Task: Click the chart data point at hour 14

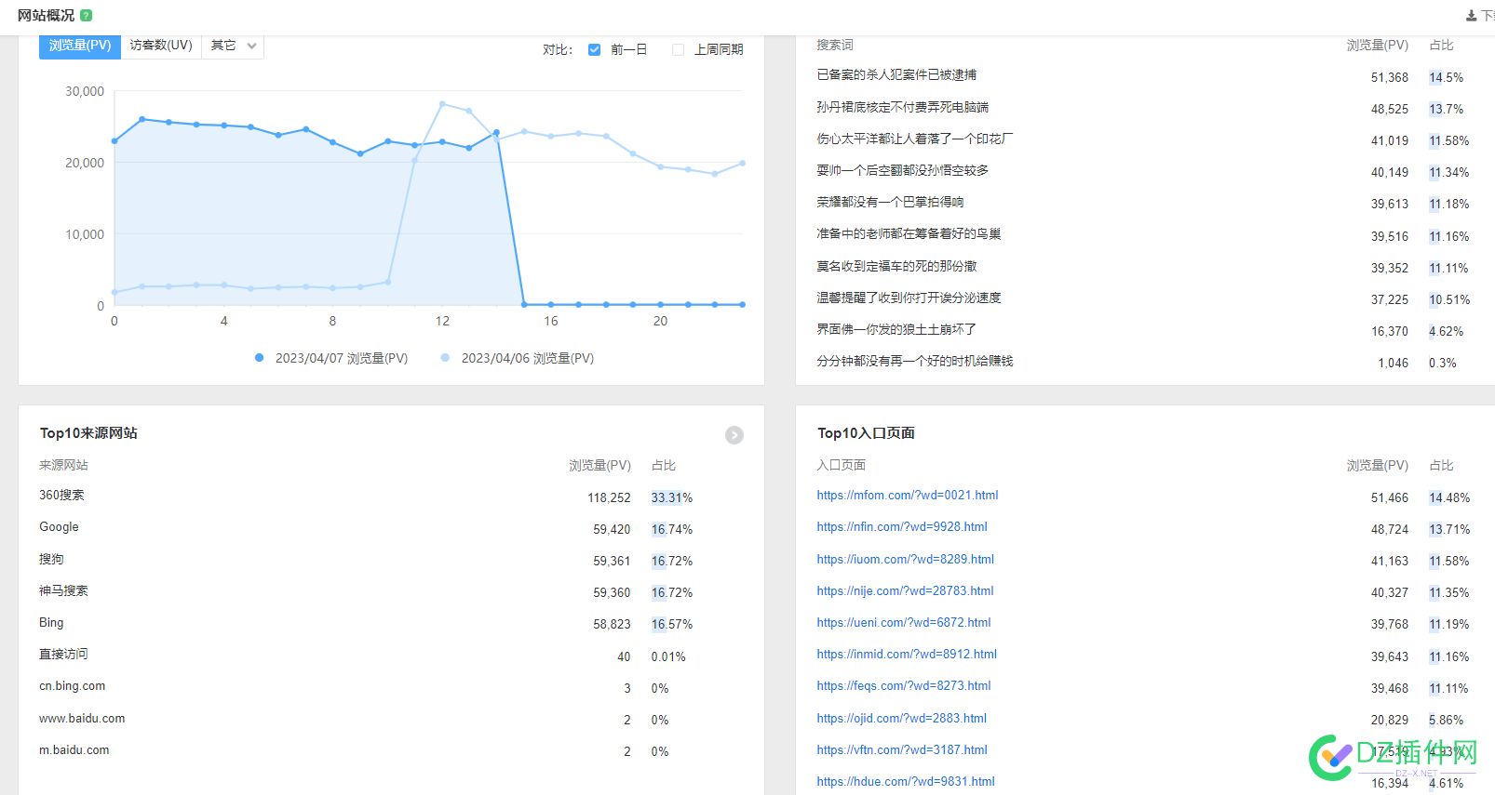Action: point(496,133)
